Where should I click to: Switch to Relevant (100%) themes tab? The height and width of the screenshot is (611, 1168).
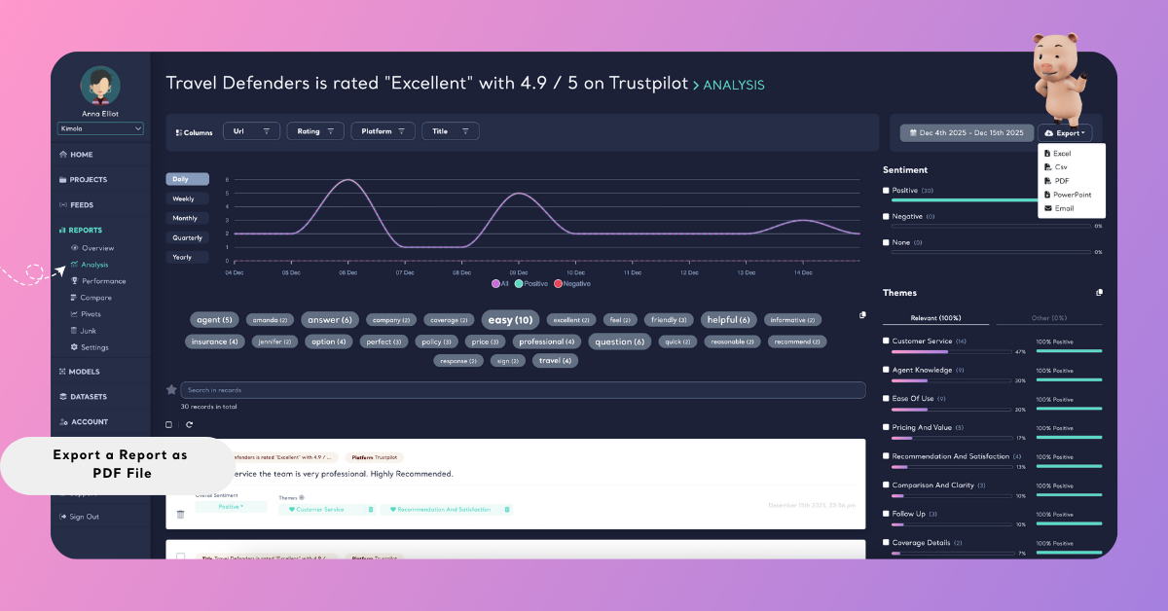pyautogui.click(x=935, y=318)
